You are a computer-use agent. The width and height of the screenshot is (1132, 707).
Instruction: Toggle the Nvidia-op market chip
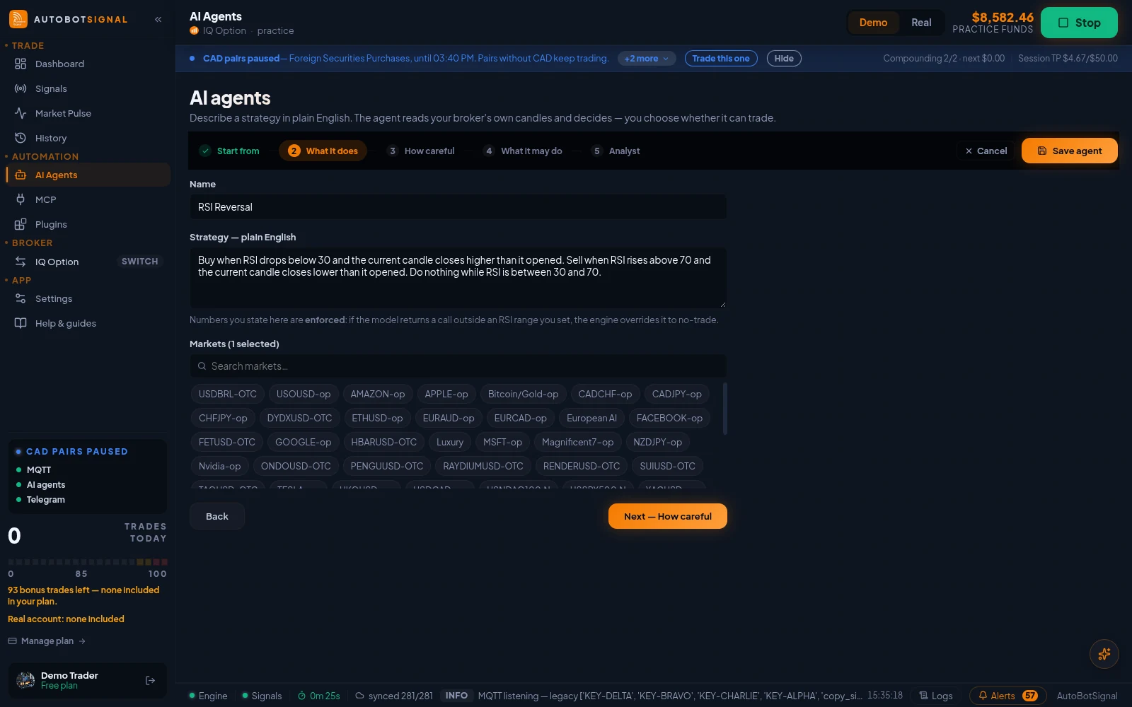[x=219, y=466]
